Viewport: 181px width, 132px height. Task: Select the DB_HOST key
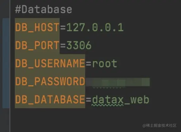[37, 27]
